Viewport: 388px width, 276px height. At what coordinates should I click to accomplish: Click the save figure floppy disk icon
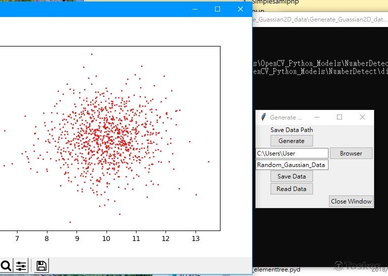[41, 266]
